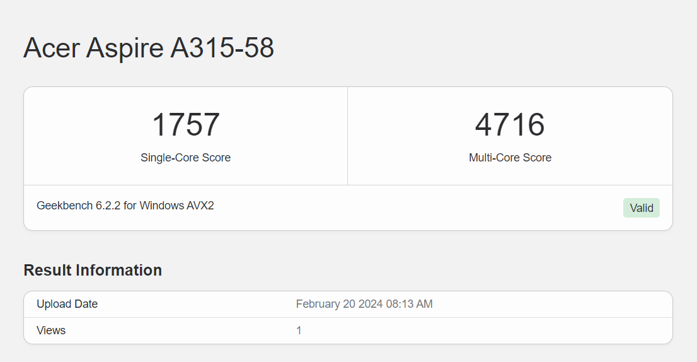
Task: Select the 1757 single-core score number
Action: [186, 124]
